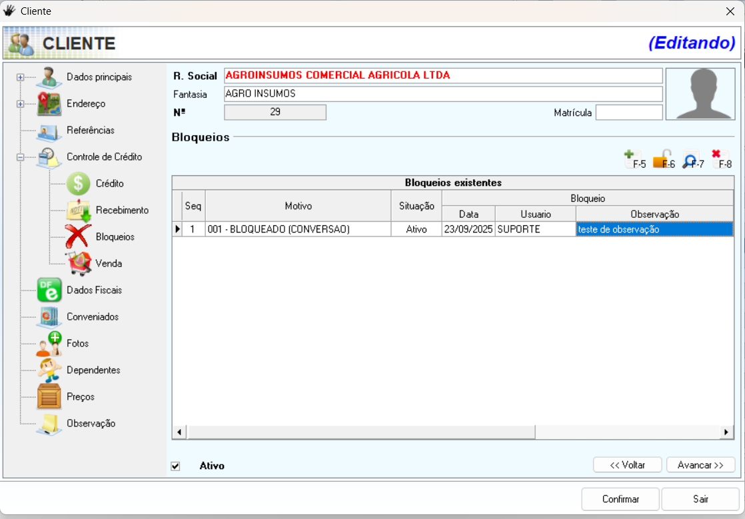745x519 pixels.
Task: Click the F-8 red delete icon
Action: click(720, 160)
